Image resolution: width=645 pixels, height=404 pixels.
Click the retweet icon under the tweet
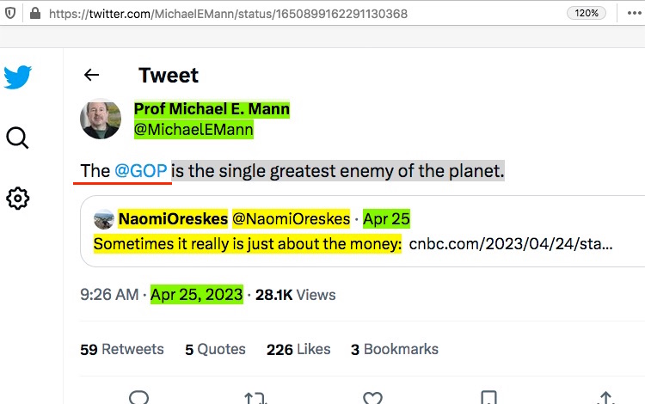255,398
